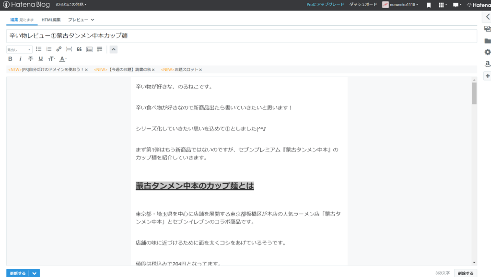This screenshot has width=491, height=277.
Task: Collapse the right sidebar with the arrow
Action: point(488,17)
